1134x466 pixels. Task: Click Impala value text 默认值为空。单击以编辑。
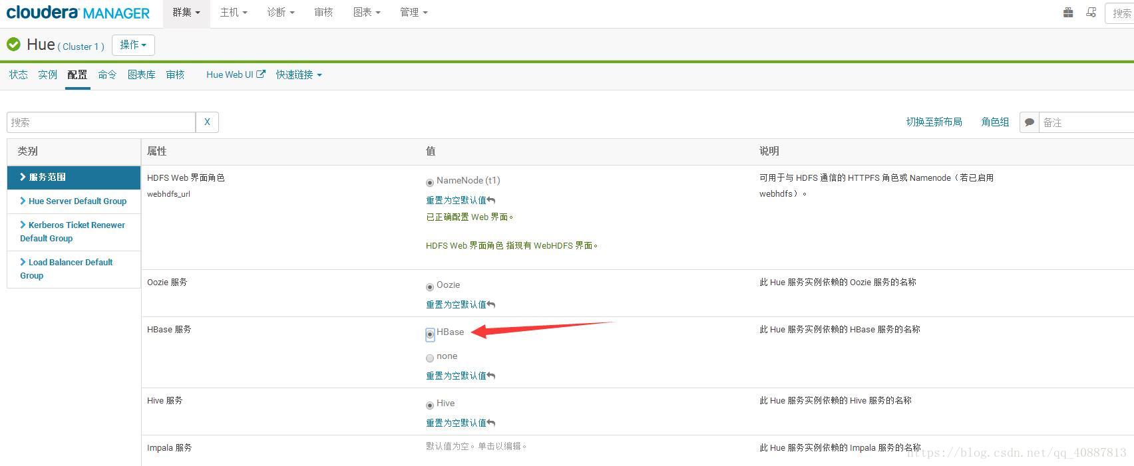coord(476,446)
